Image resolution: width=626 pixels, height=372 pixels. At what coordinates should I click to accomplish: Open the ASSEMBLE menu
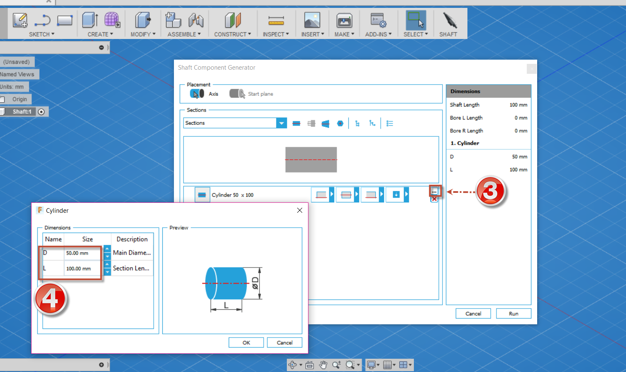184,34
